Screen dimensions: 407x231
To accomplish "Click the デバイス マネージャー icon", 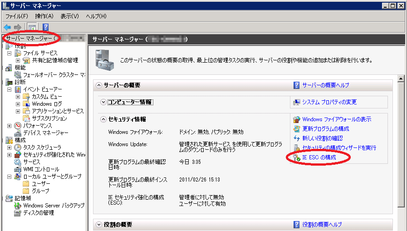I will (18, 133).
